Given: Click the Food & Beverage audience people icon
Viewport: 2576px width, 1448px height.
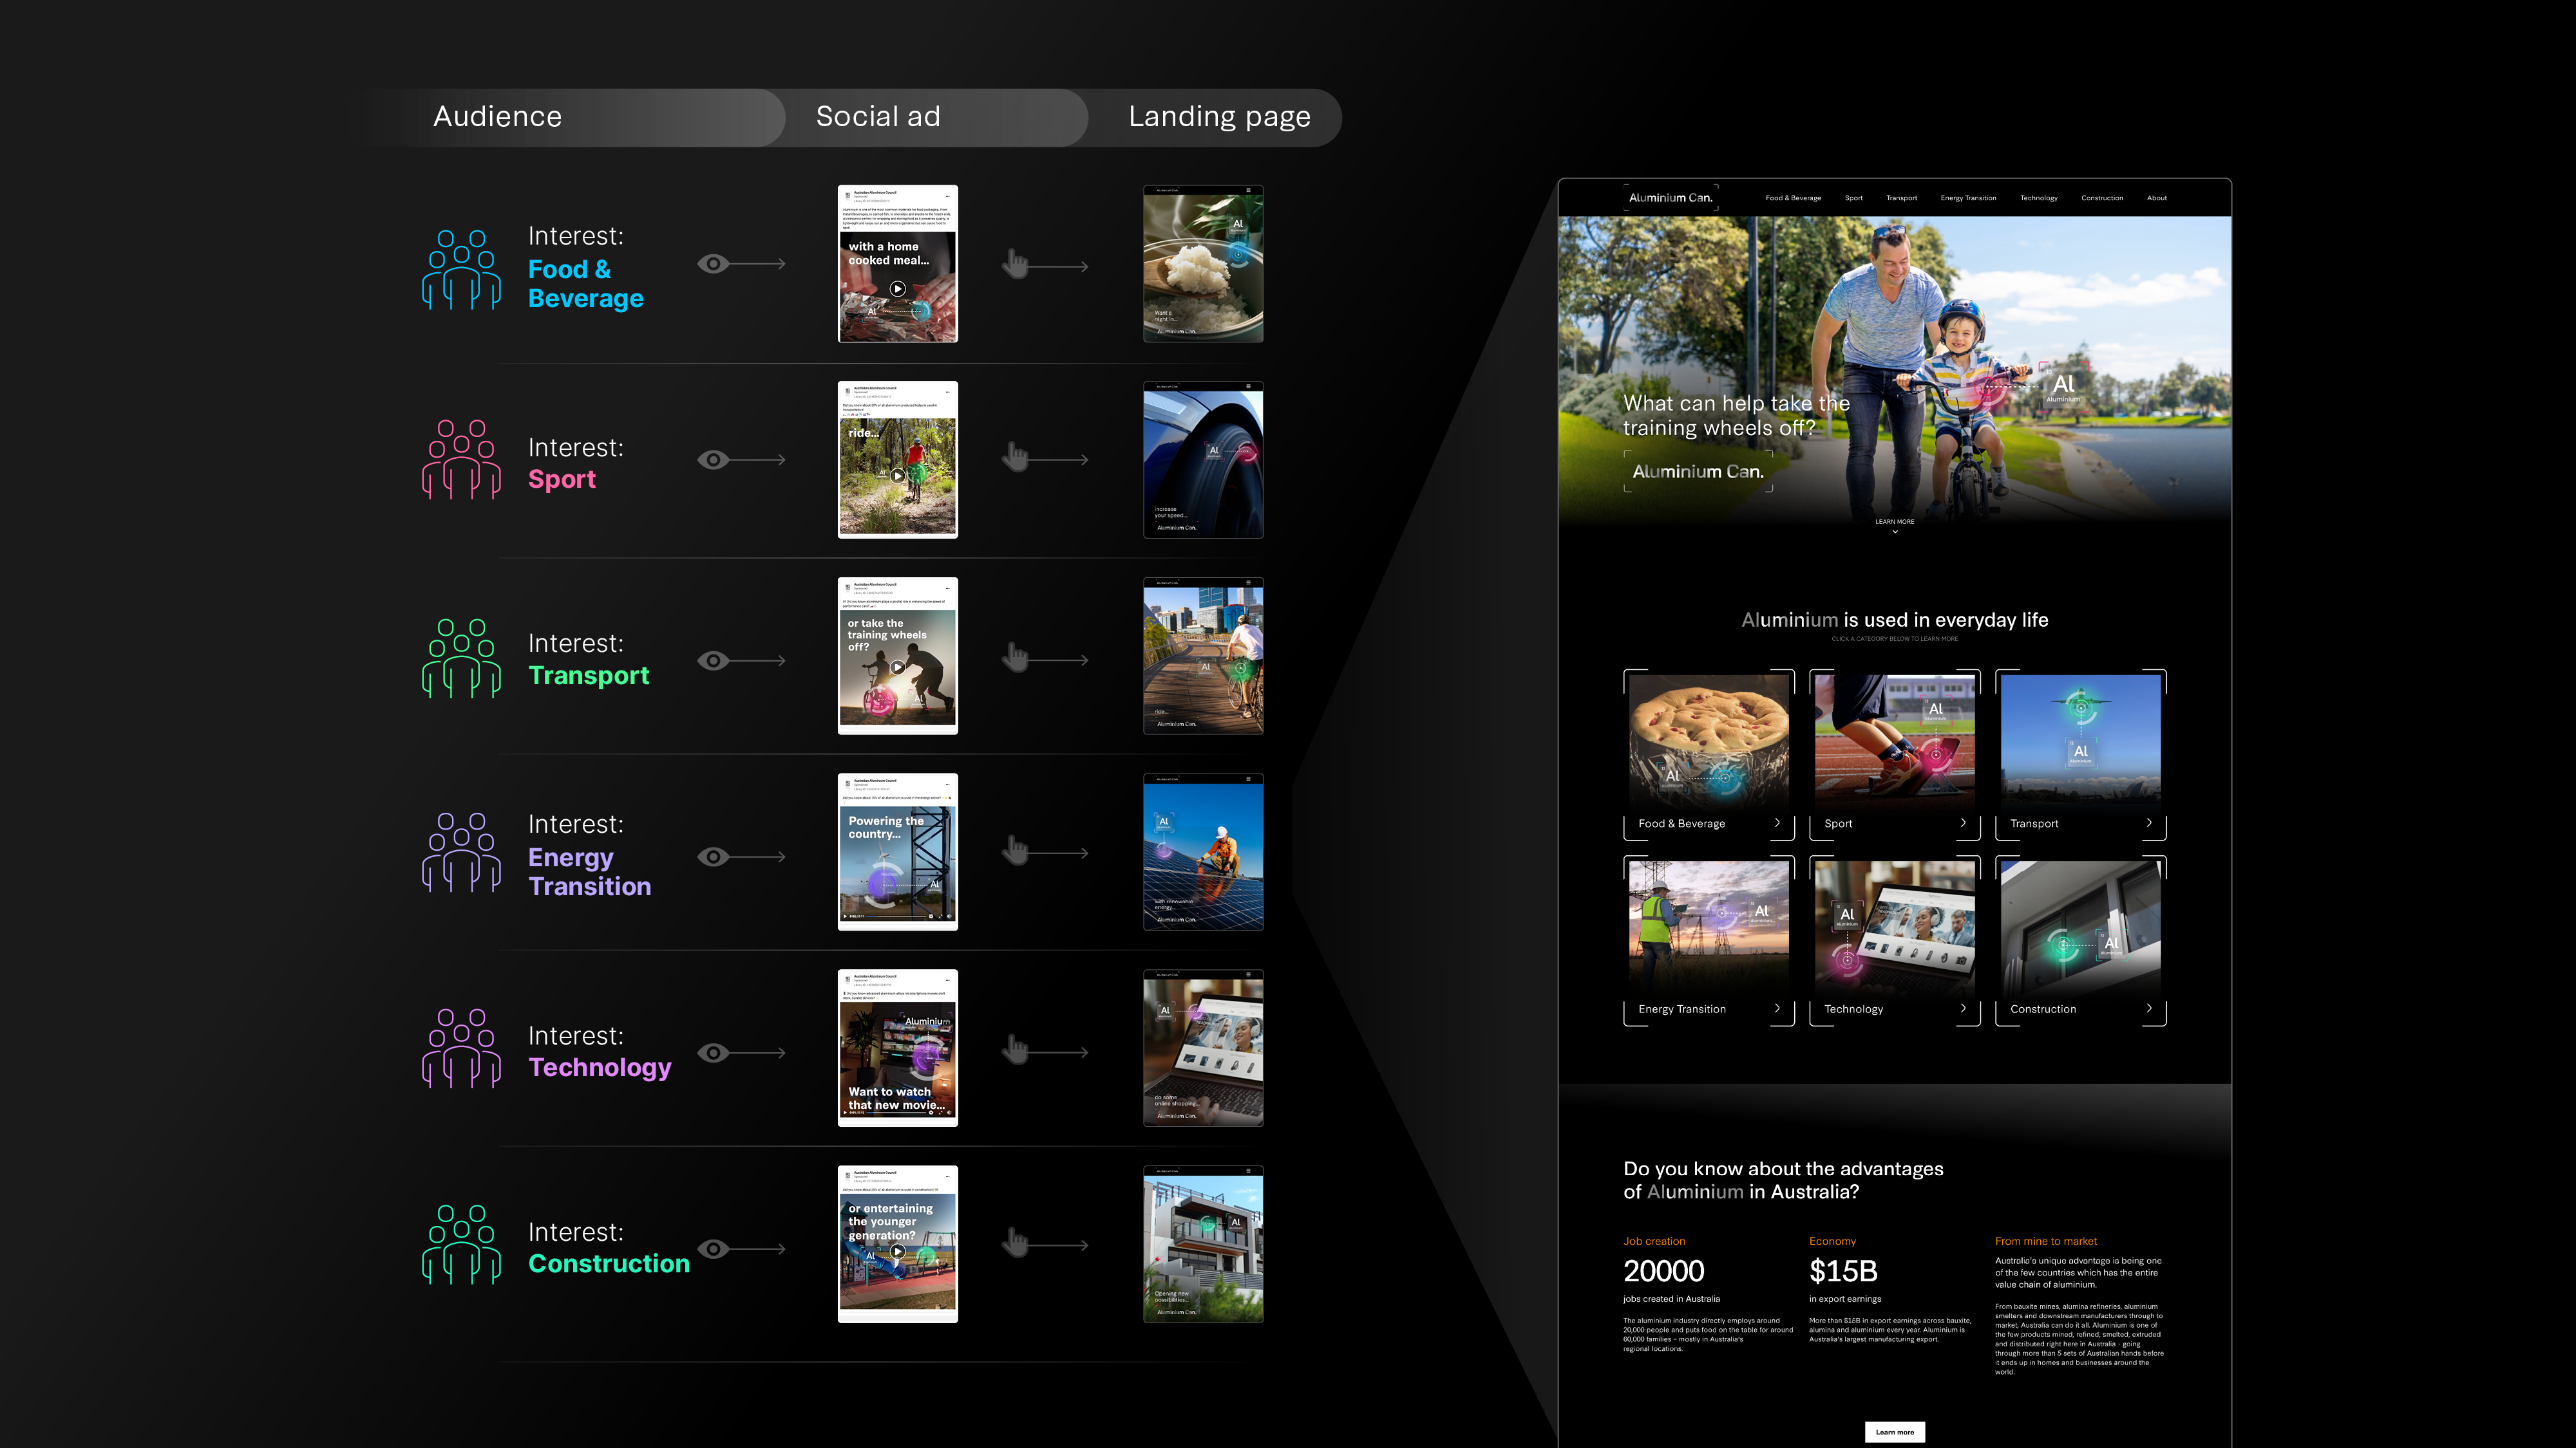Looking at the screenshot, I should (461, 269).
